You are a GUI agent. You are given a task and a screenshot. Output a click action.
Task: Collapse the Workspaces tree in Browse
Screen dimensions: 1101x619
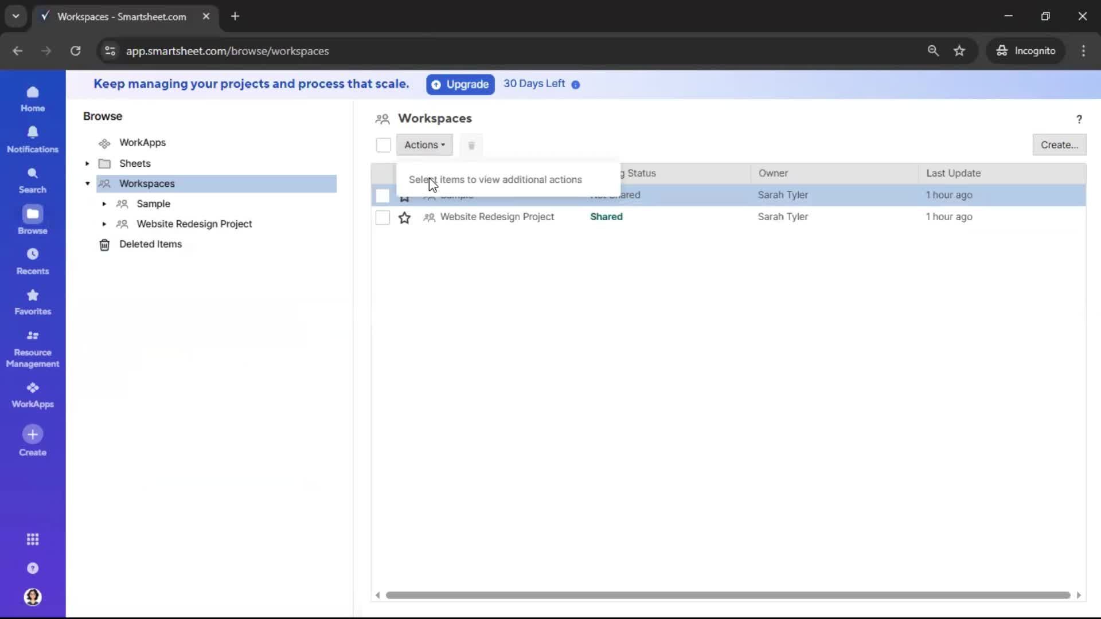pyautogui.click(x=87, y=184)
